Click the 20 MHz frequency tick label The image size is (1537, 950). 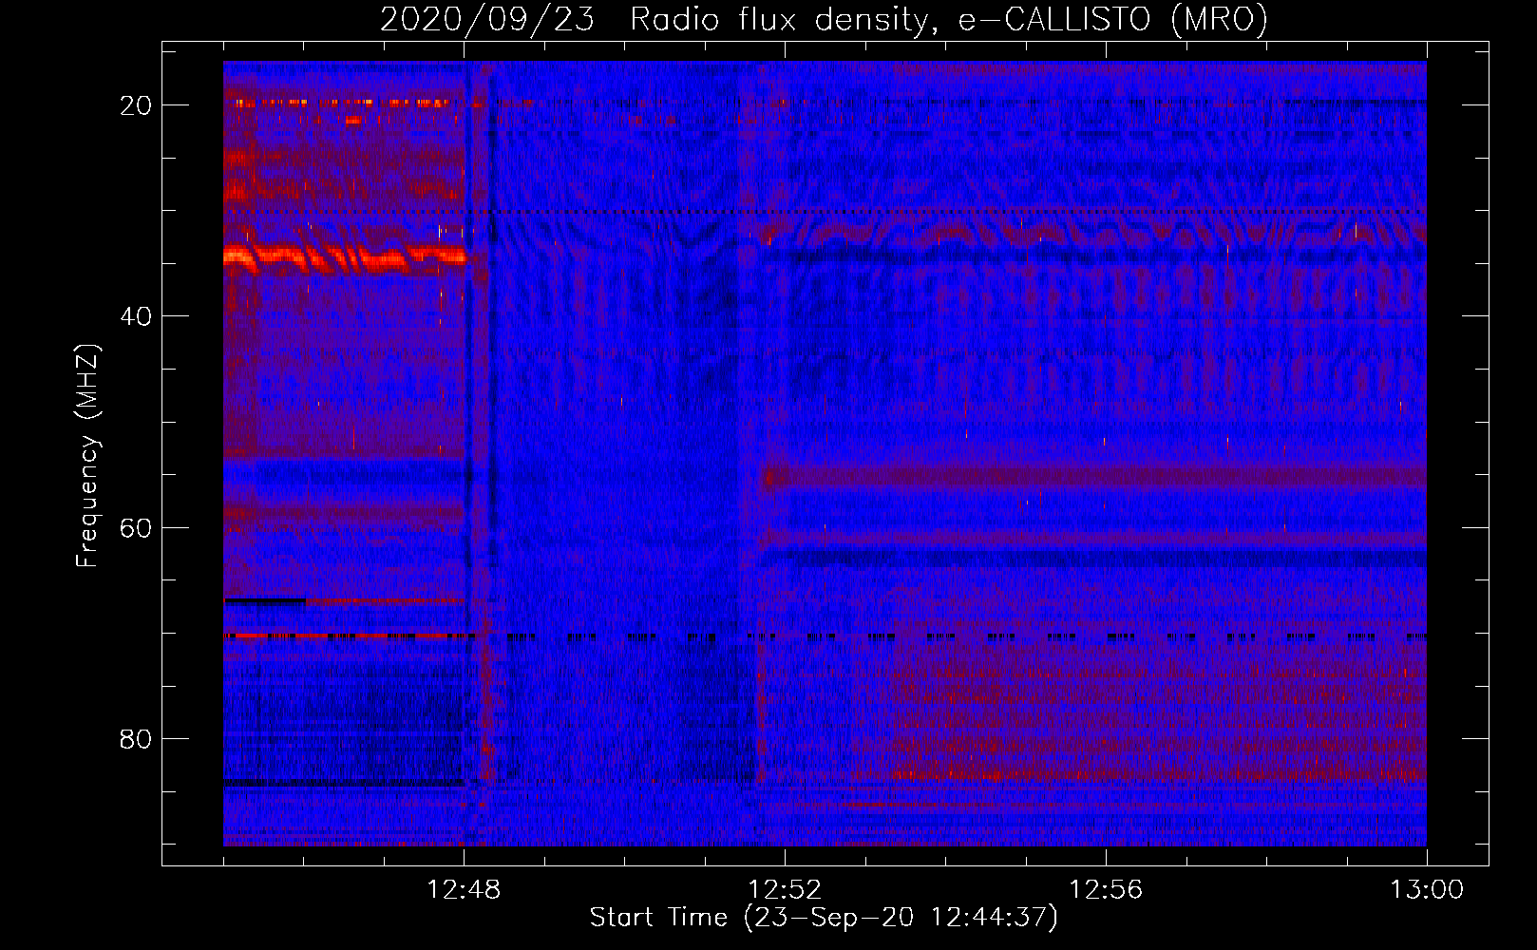[x=136, y=105]
